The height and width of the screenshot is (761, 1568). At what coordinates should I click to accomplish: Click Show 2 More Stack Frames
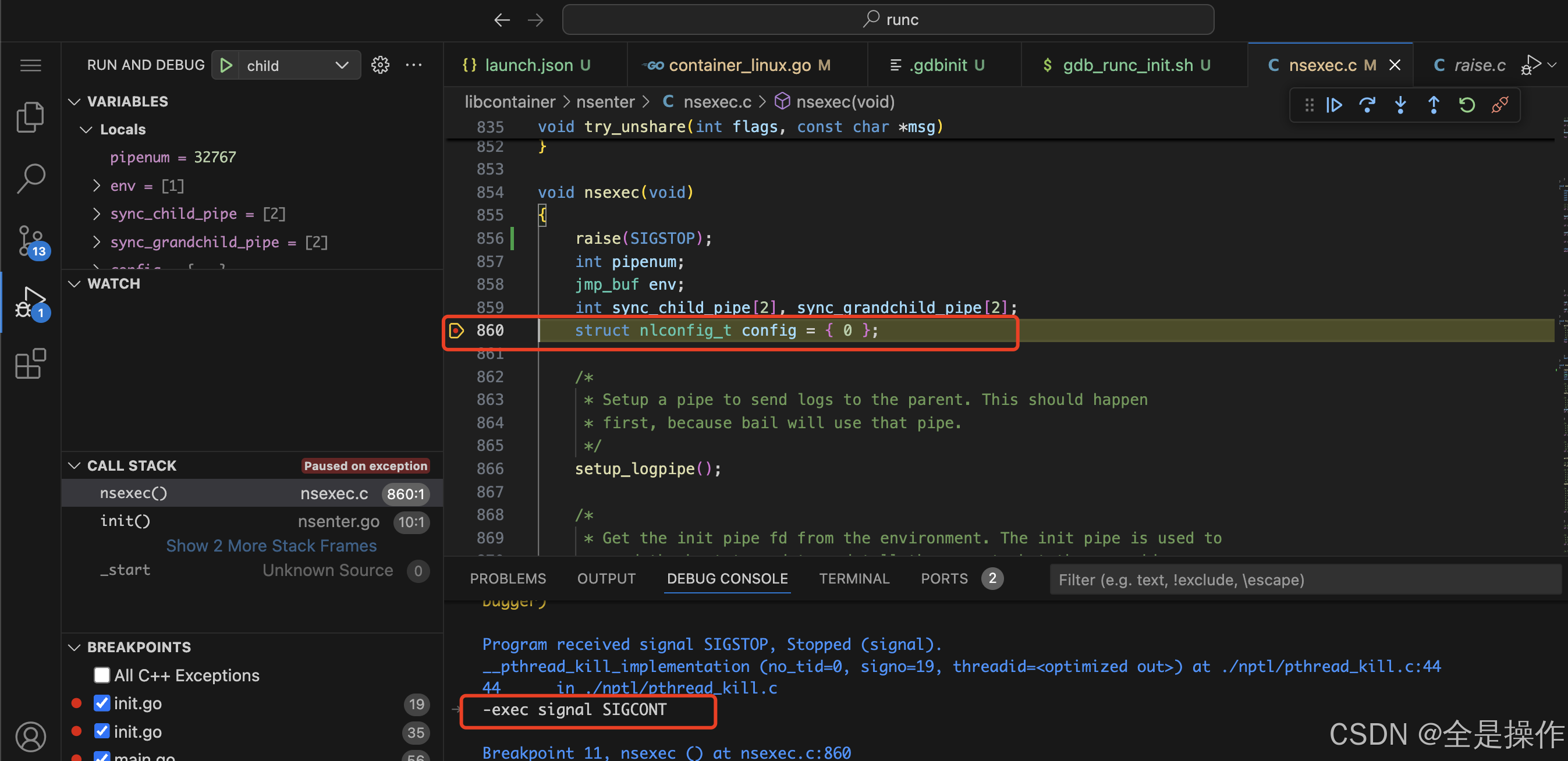coord(271,546)
